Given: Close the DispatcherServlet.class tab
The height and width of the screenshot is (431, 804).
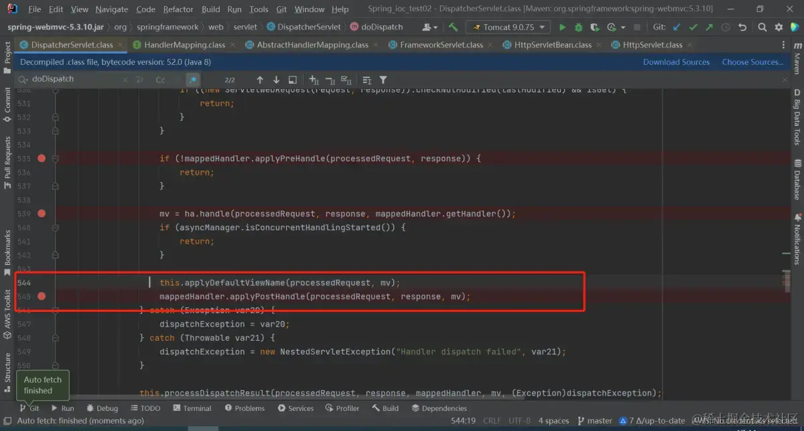Looking at the screenshot, I should coord(121,45).
